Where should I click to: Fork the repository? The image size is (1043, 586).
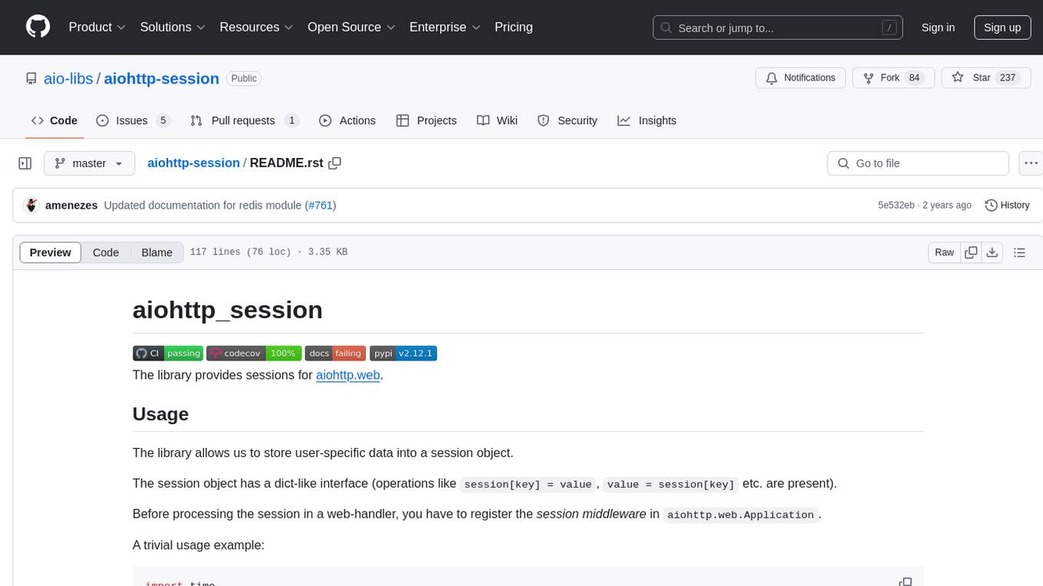[893, 78]
